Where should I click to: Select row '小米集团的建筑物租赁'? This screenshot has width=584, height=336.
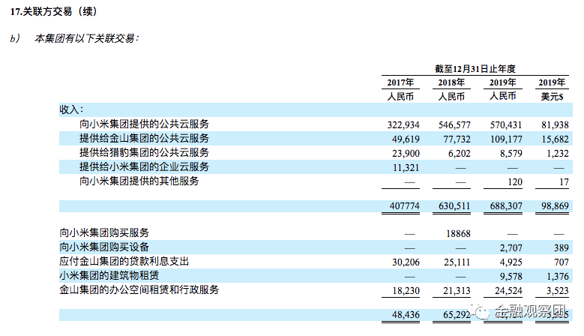click(109, 275)
